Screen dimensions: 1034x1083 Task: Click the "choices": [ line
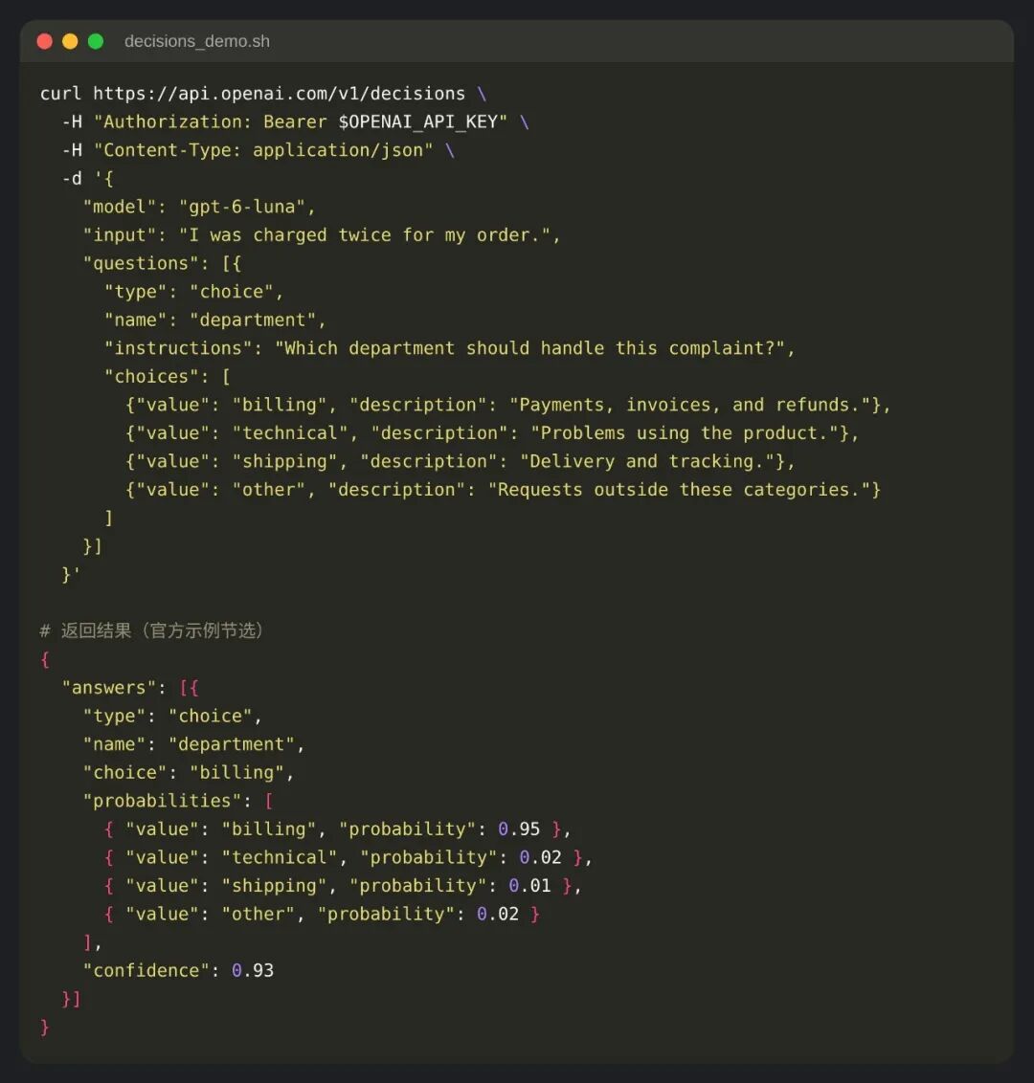click(x=168, y=376)
